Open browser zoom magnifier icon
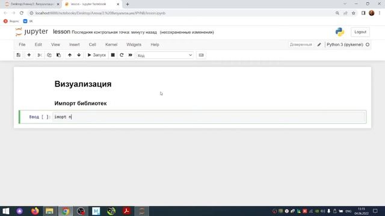Viewport: 385px width, 216px height. [337, 13]
